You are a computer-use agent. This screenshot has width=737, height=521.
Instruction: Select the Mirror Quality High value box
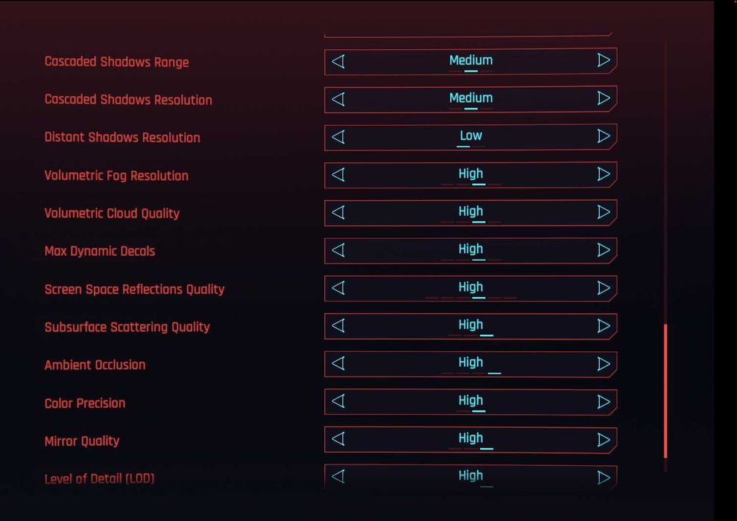470,438
